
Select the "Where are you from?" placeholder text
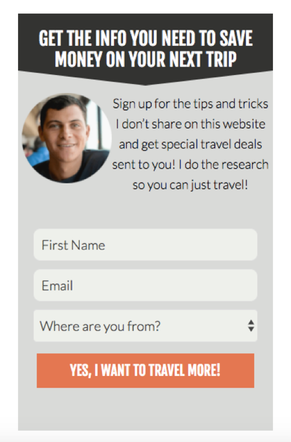[x=100, y=326]
